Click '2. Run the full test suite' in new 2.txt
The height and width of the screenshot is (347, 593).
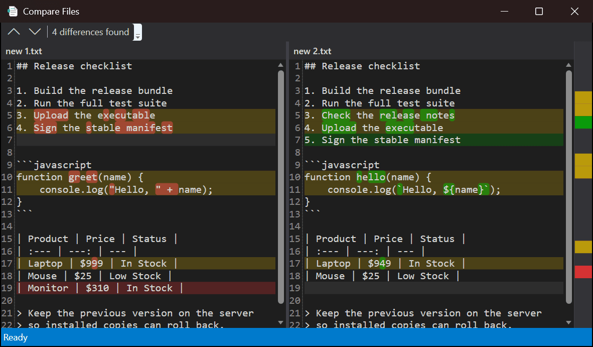tap(380, 103)
